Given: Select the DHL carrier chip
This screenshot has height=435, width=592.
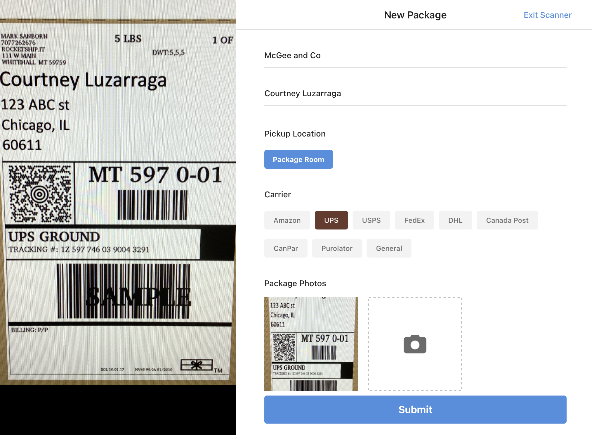Looking at the screenshot, I should (x=455, y=220).
